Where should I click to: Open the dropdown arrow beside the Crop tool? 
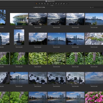click(46, 4)
